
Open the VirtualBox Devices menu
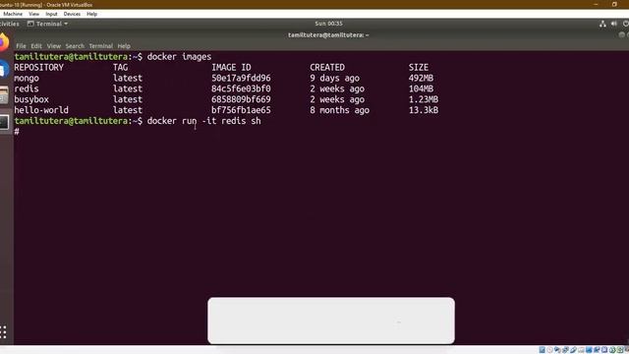tap(72, 14)
